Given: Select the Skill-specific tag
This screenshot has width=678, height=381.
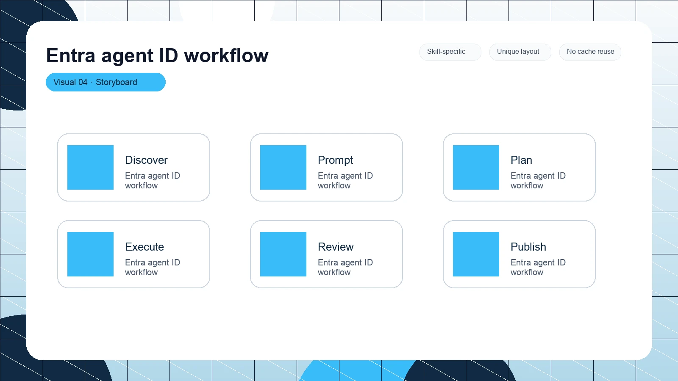Looking at the screenshot, I should tap(450, 52).
